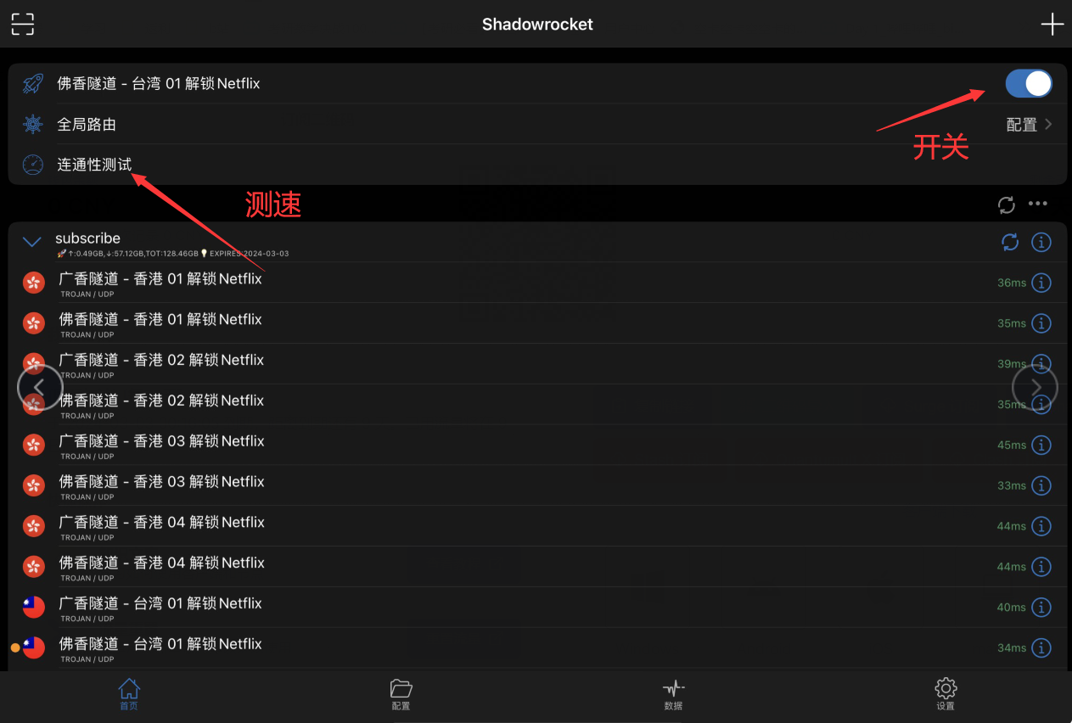
Task: Select server 佛香隧道 - 香港 02 解锁 Netflix
Action: (x=537, y=405)
